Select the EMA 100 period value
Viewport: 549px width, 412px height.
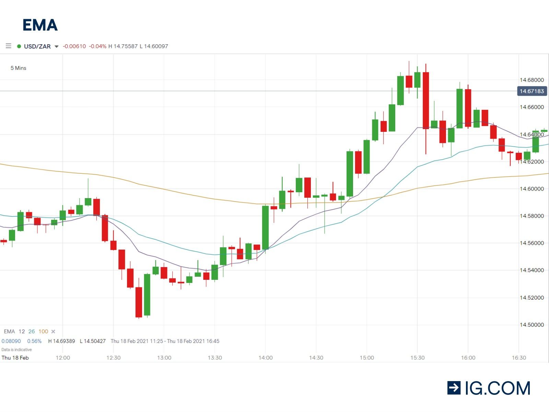(43, 331)
